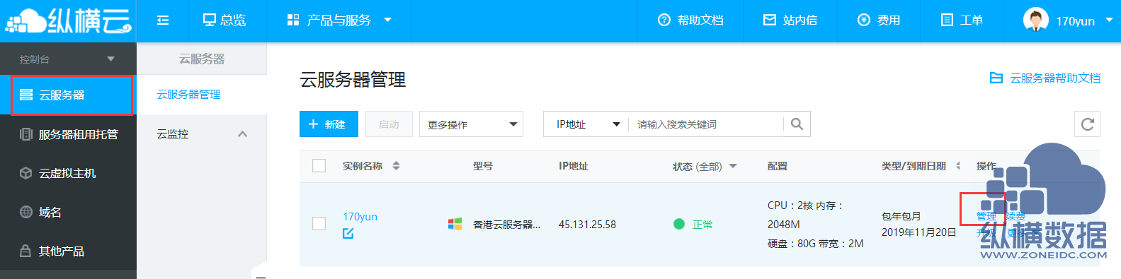Filter by 状态 (全部) dropdown
The width and height of the screenshot is (1121, 279).
[x=705, y=167]
